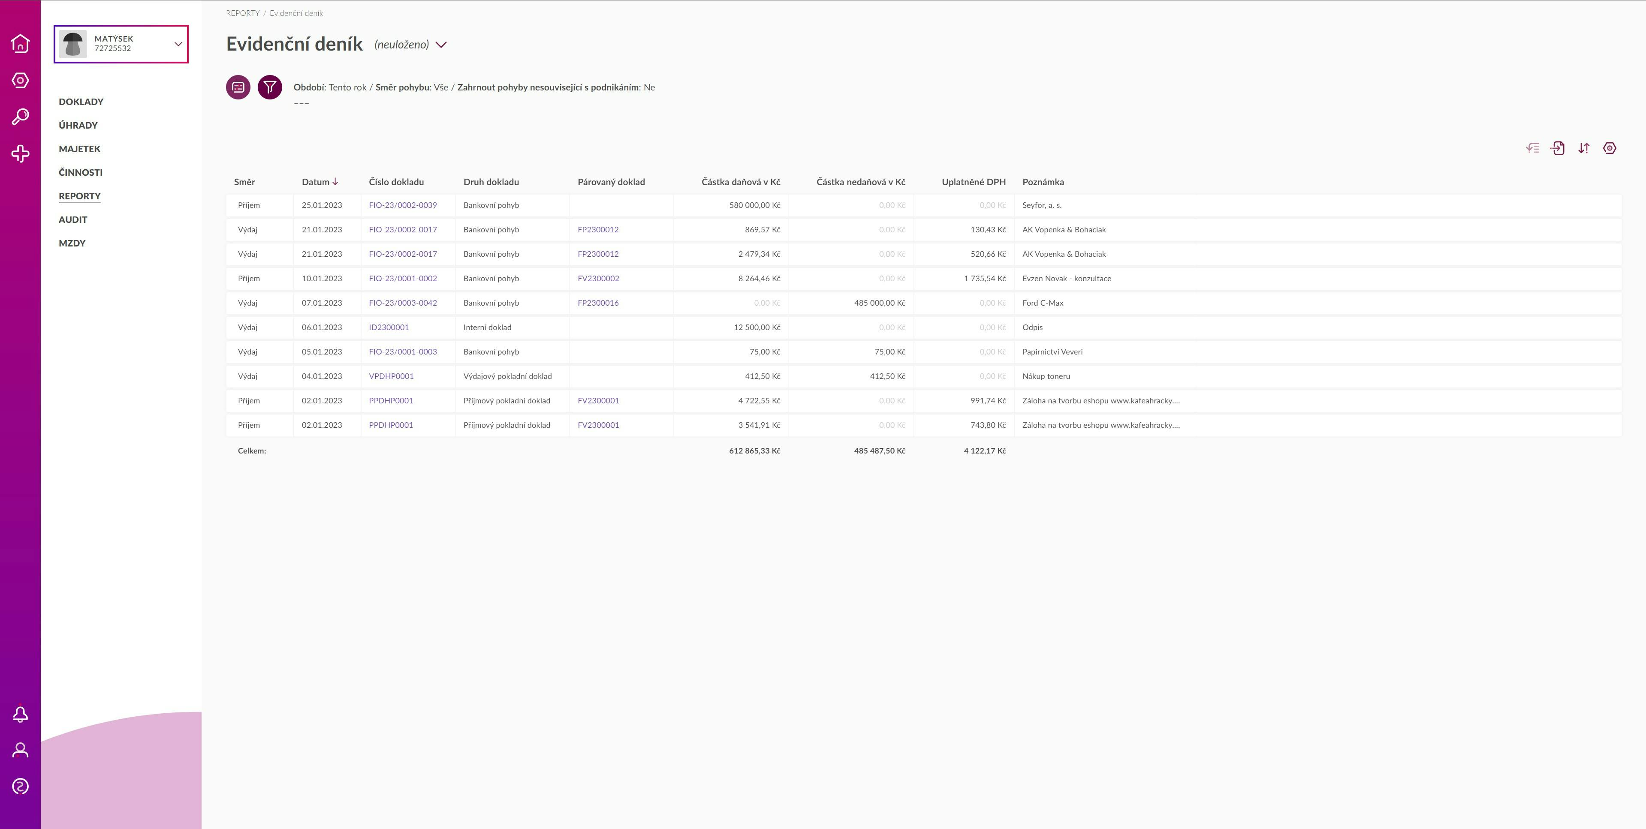1646x829 pixels.
Task: Open table column settings hexagon icon
Action: tap(1610, 148)
